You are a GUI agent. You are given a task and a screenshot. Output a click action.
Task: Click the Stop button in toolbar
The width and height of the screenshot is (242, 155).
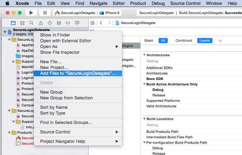pos(45,13)
